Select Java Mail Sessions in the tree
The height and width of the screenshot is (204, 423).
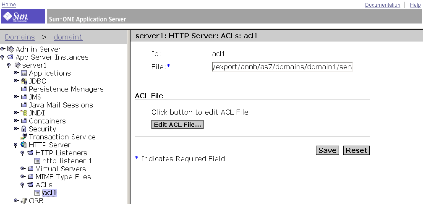tap(61, 105)
